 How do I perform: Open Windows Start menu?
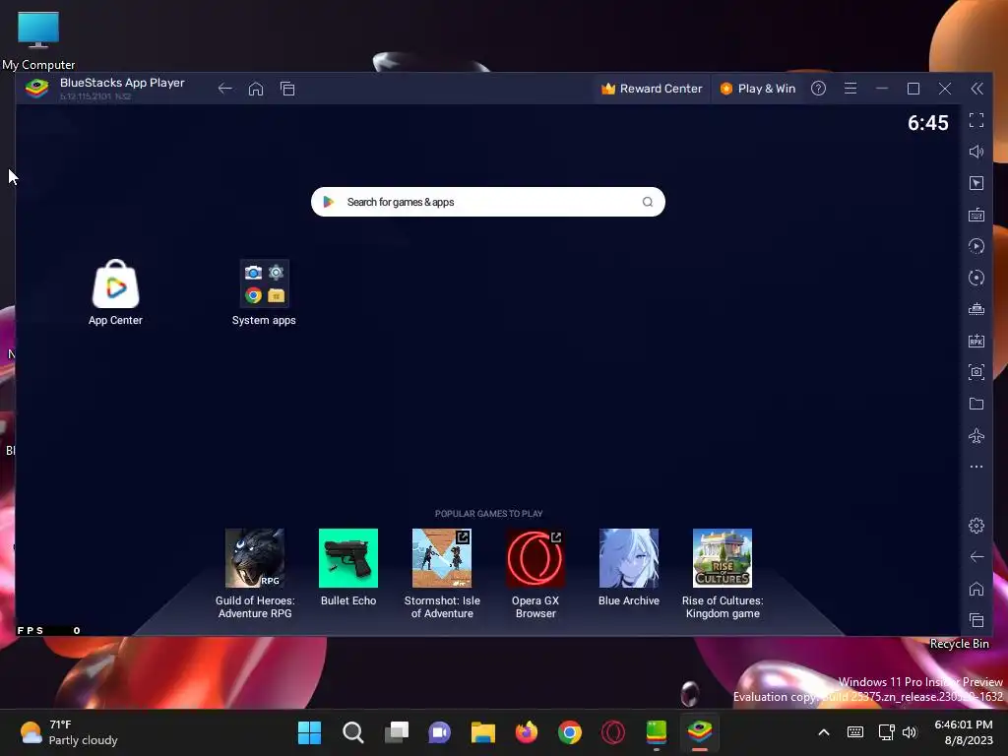pyautogui.click(x=309, y=732)
